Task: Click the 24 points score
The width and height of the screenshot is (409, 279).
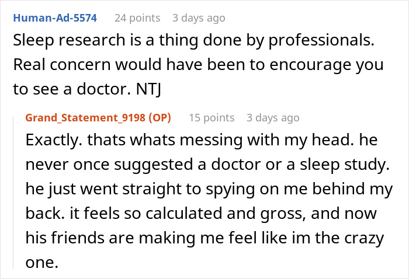Action: [137, 18]
